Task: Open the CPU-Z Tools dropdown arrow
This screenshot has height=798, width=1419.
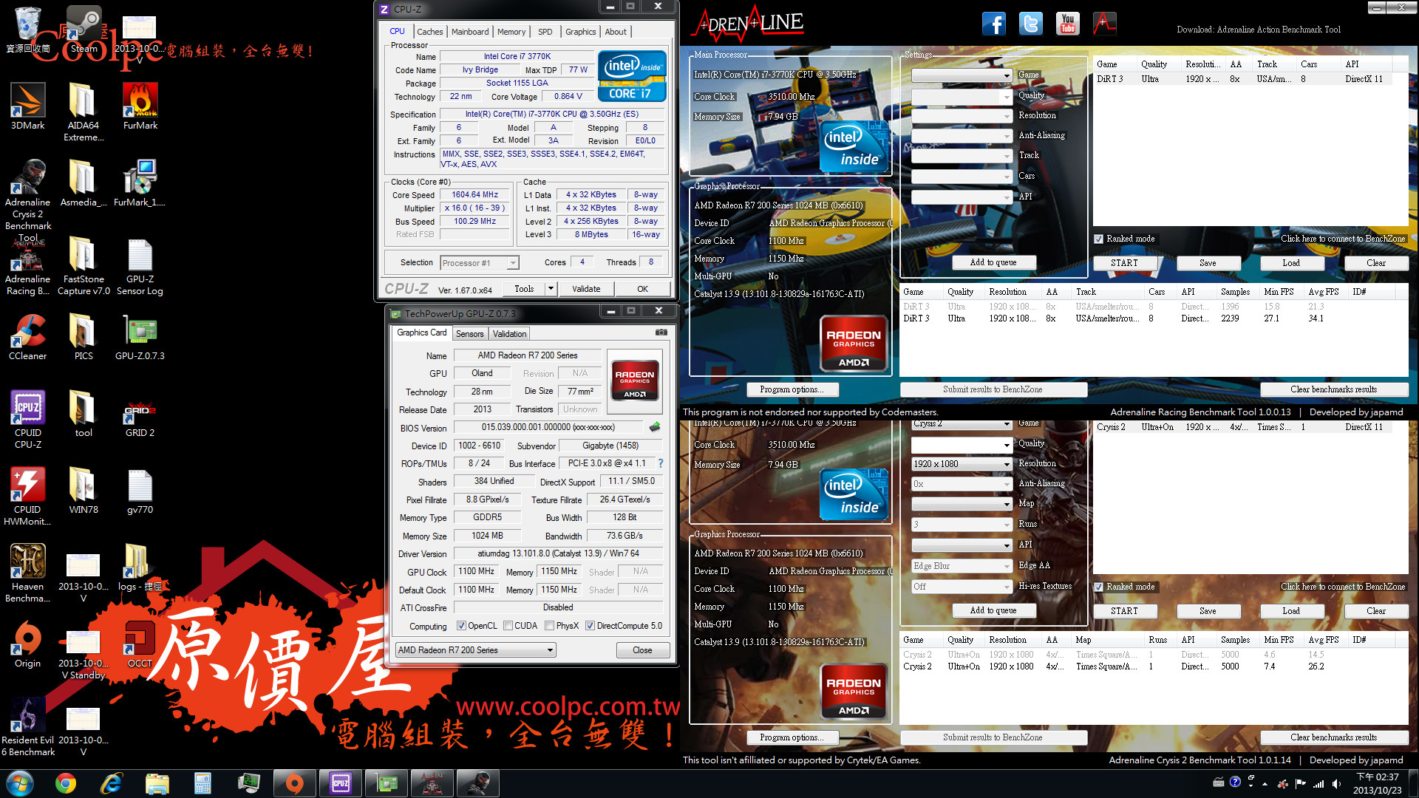Action: click(x=551, y=289)
